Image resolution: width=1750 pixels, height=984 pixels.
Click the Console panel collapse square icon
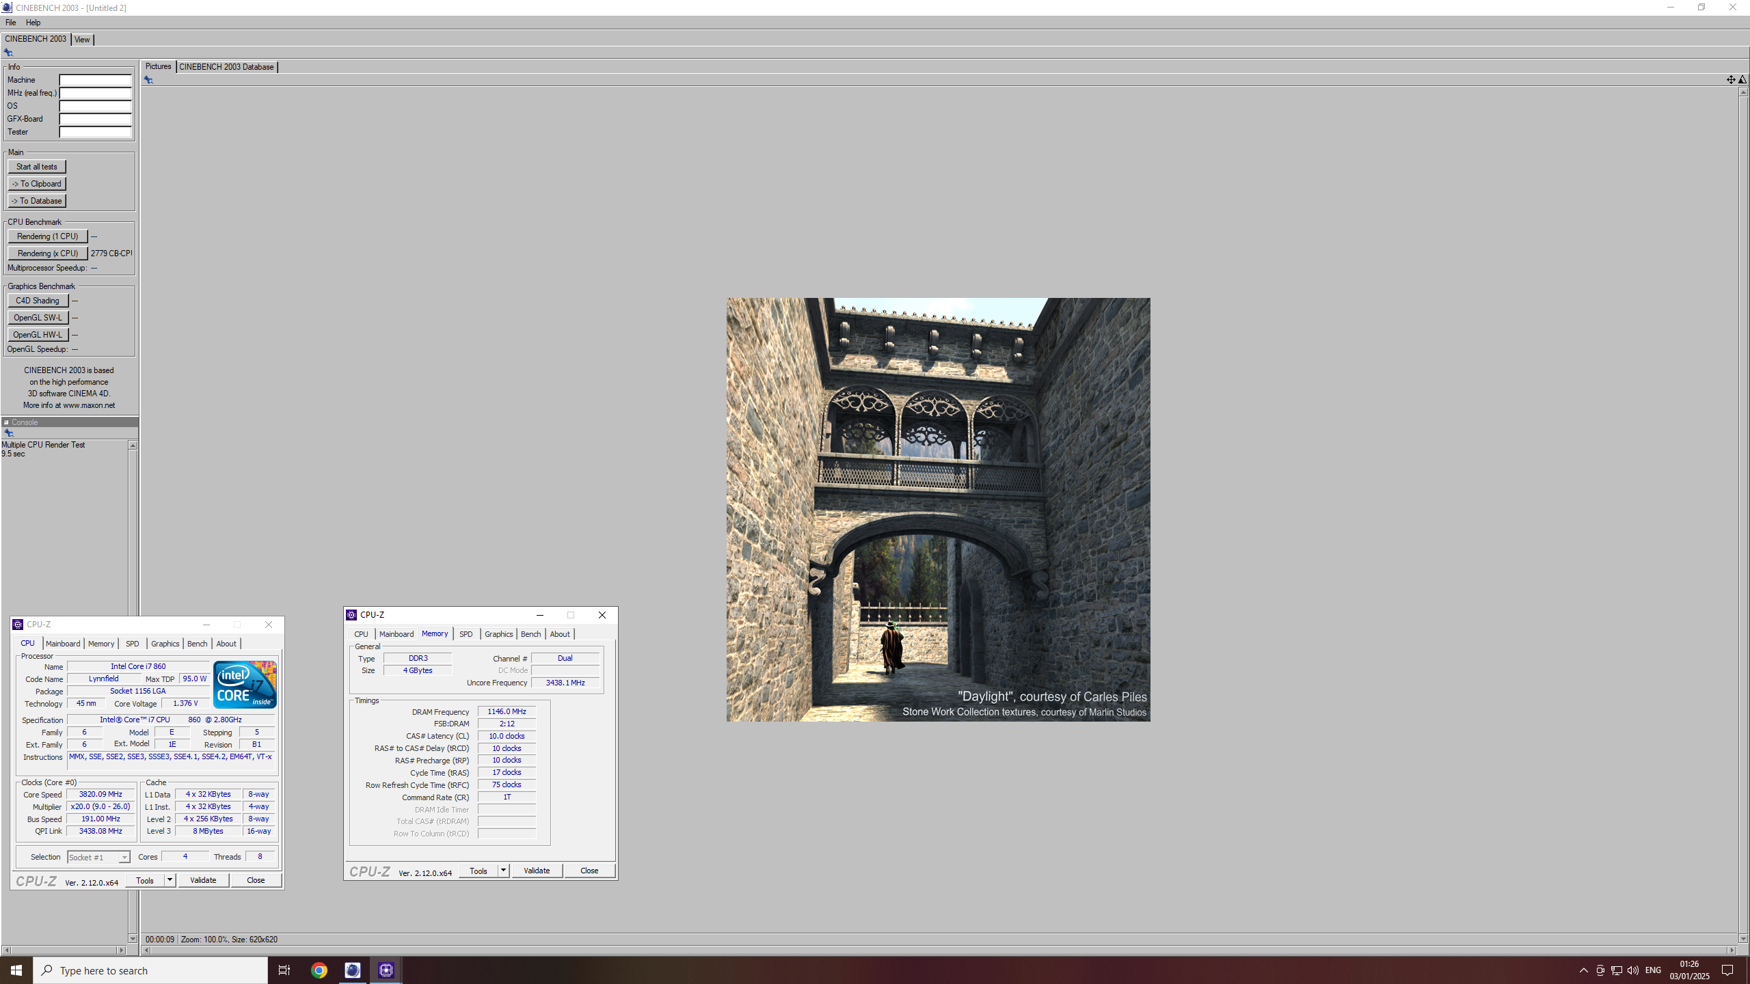(x=6, y=422)
